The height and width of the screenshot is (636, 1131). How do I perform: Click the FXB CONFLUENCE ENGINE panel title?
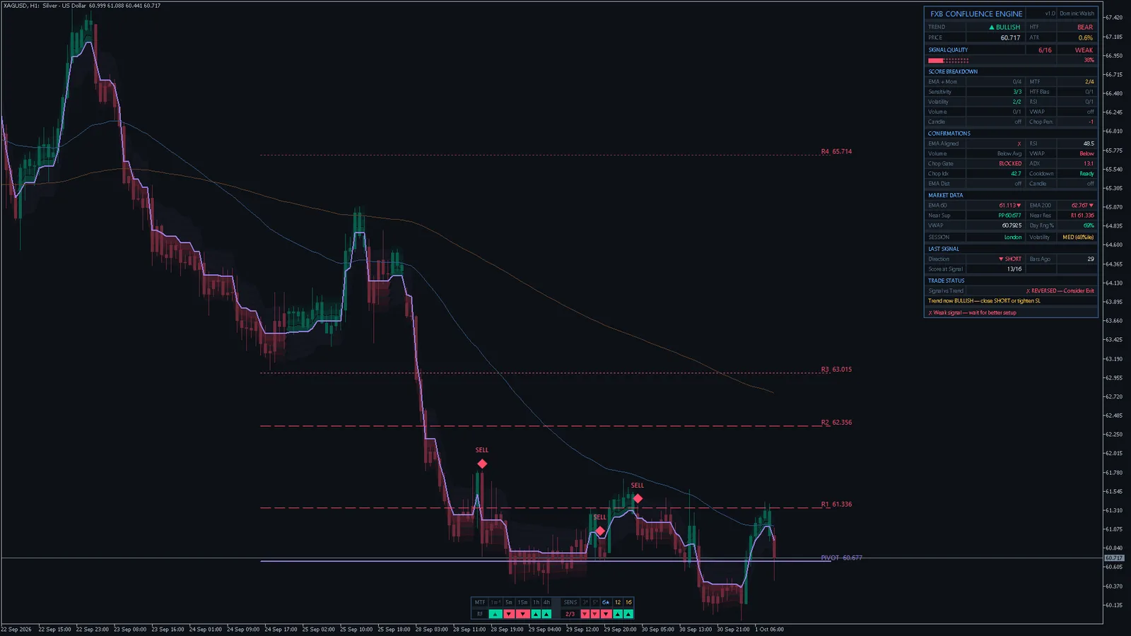(x=976, y=13)
